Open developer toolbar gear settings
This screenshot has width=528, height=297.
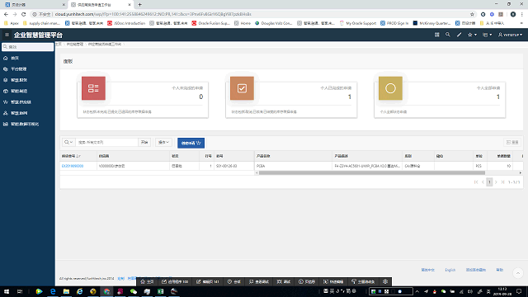click(x=385, y=281)
